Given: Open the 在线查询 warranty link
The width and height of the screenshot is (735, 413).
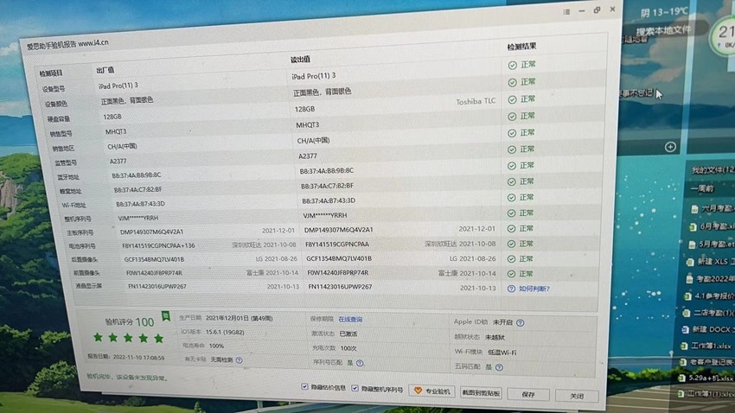Looking at the screenshot, I should pos(350,320).
